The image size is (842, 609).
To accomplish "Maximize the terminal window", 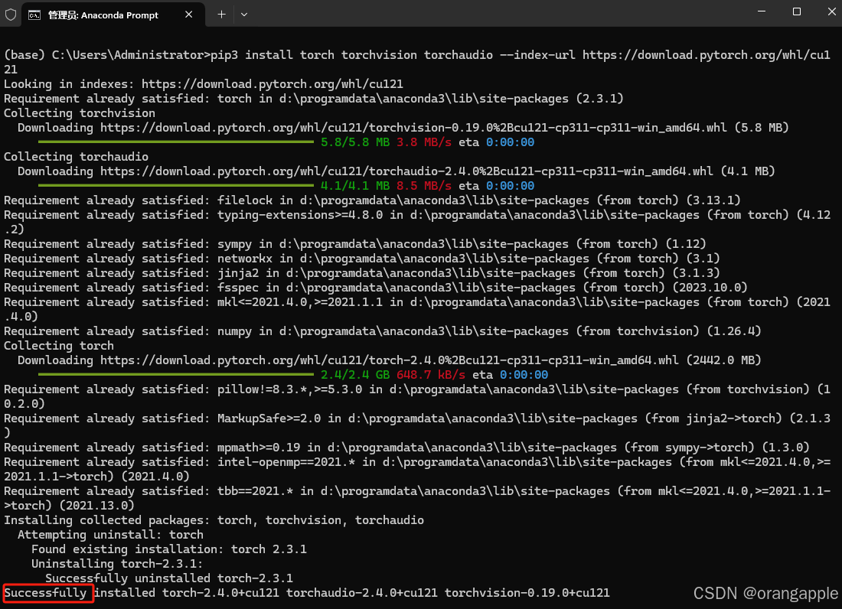I will [x=797, y=11].
